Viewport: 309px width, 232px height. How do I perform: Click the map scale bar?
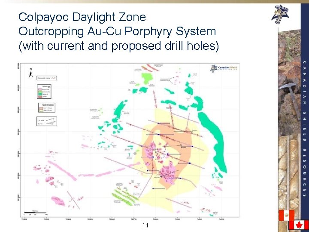coord(35,213)
